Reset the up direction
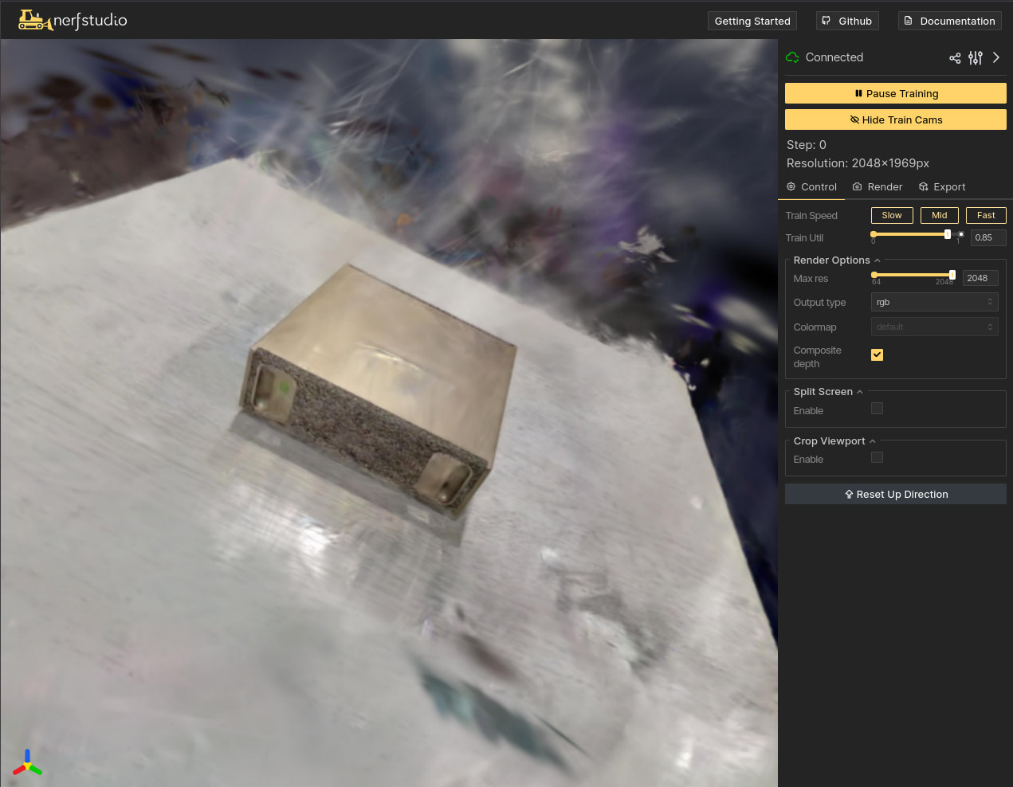The width and height of the screenshot is (1013, 787). tap(896, 494)
